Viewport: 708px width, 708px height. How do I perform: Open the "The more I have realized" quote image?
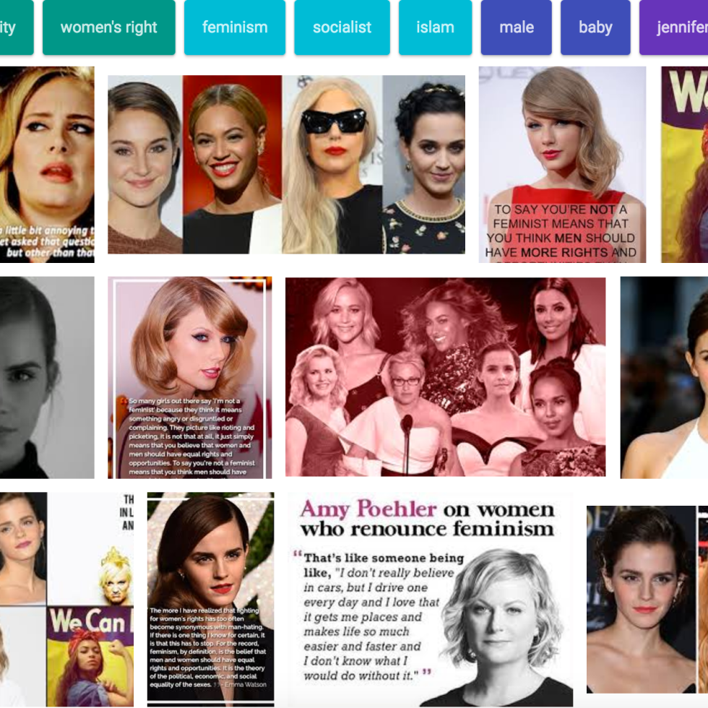point(210,600)
